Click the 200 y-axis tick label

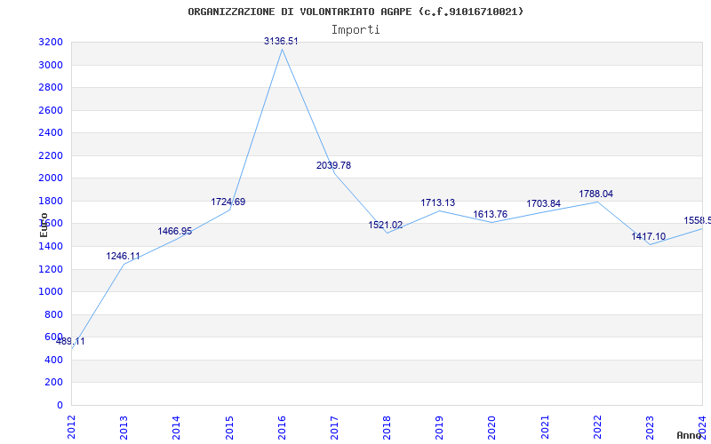54,383
